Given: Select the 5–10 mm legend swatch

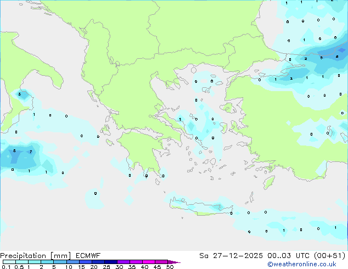Looking at the screenshot, I should tap(60, 262).
